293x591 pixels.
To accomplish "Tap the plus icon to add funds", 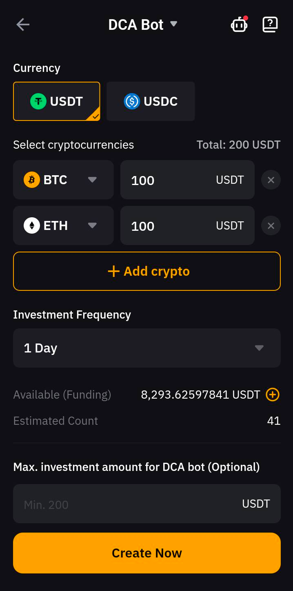I will (x=273, y=395).
